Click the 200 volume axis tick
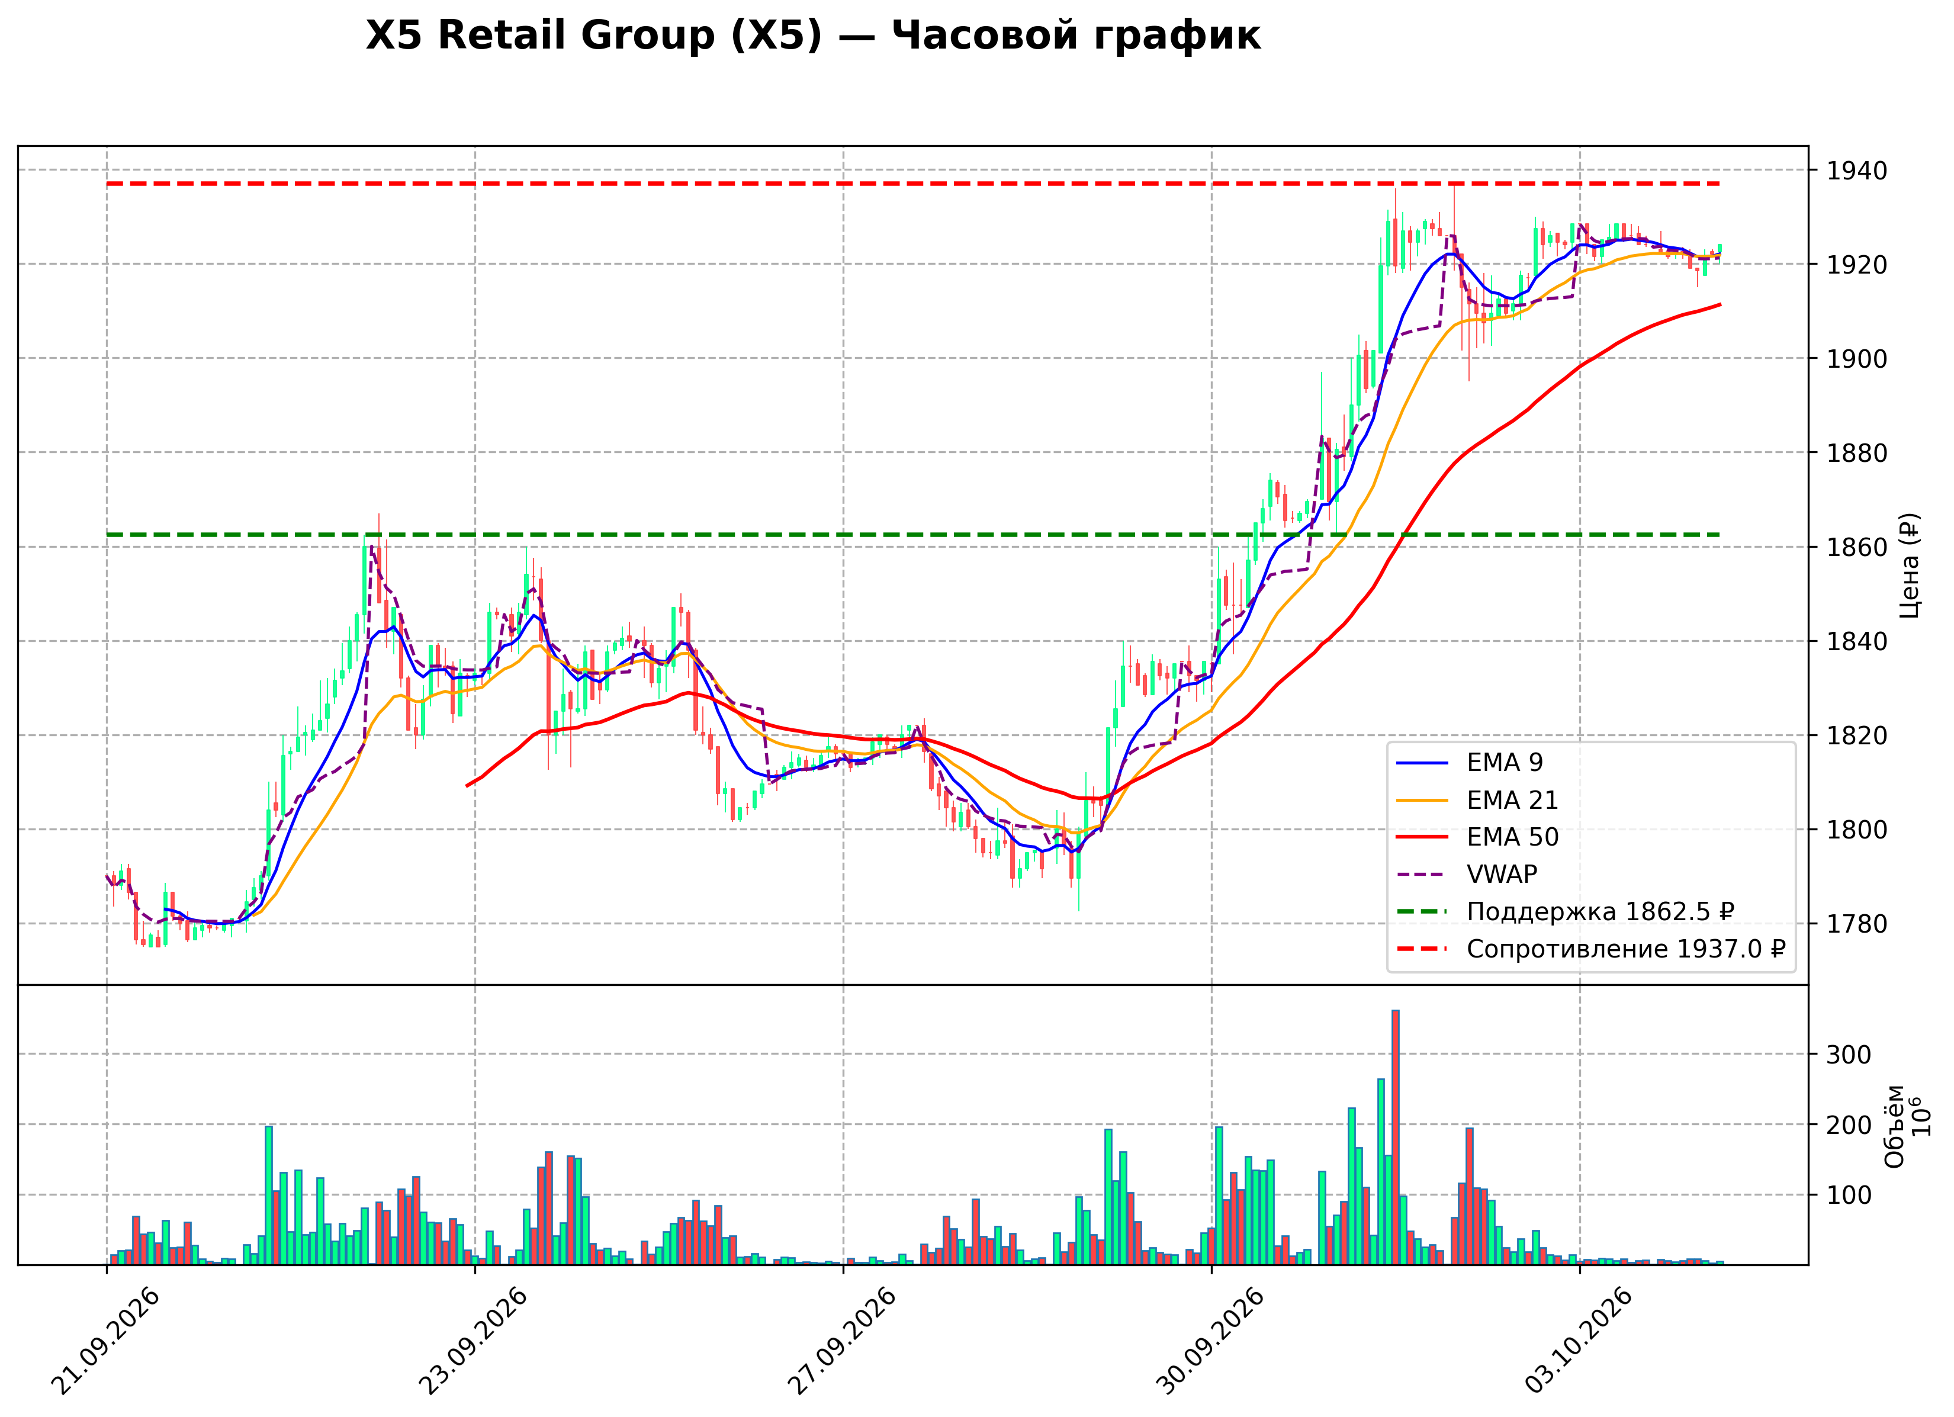The width and height of the screenshot is (1954, 1417). coord(1850,1125)
